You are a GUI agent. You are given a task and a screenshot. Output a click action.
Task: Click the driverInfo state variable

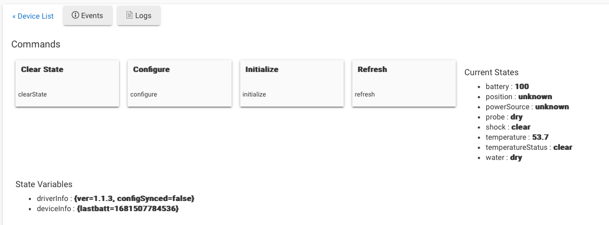[x=115, y=199]
